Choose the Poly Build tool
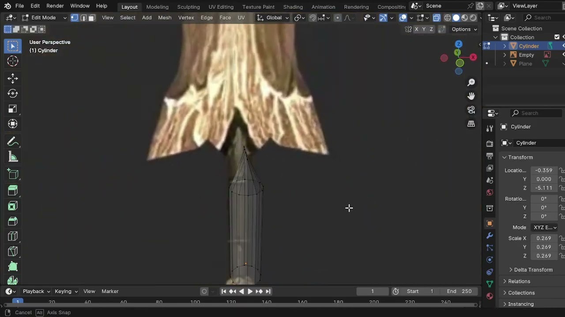The width and height of the screenshot is (565, 317). pos(13,266)
